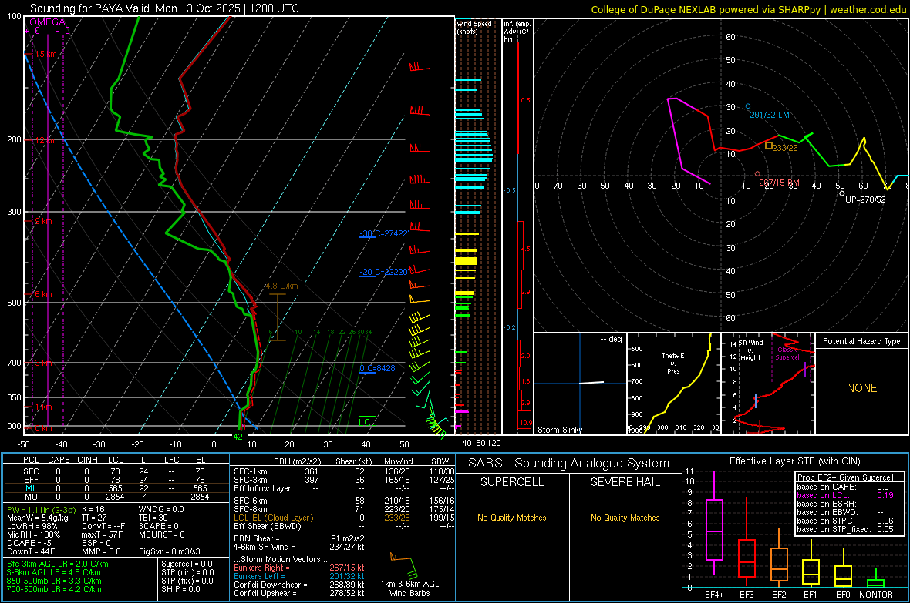Click the SEVERE HAIL analogue heading
The image size is (910, 603).
(625, 482)
